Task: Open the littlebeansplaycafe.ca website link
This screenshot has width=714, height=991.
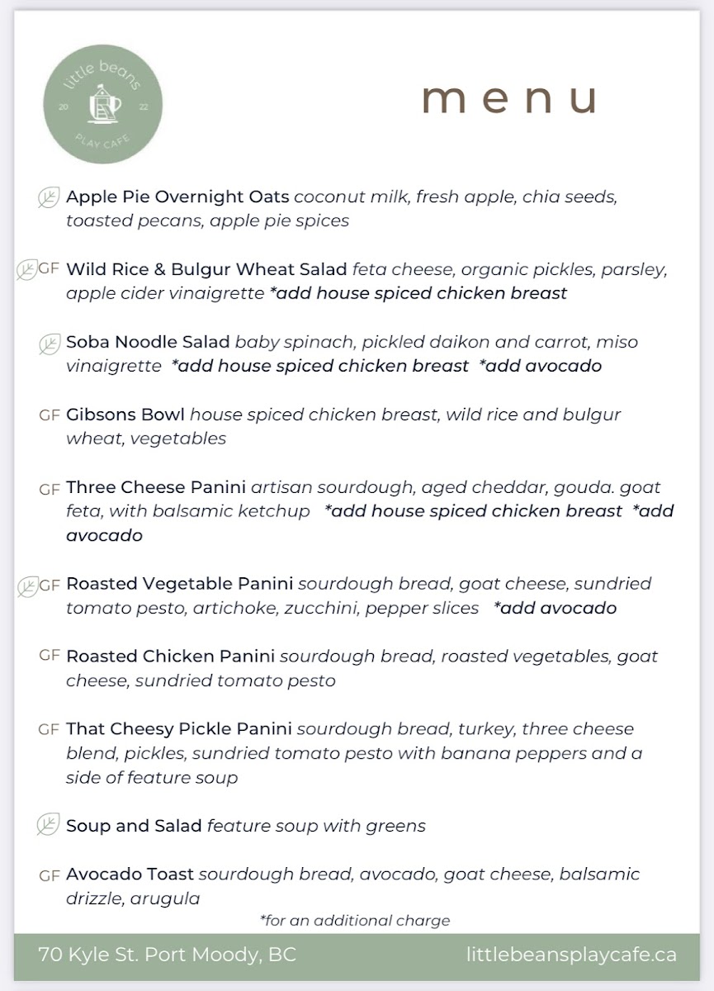Action: [x=571, y=955]
